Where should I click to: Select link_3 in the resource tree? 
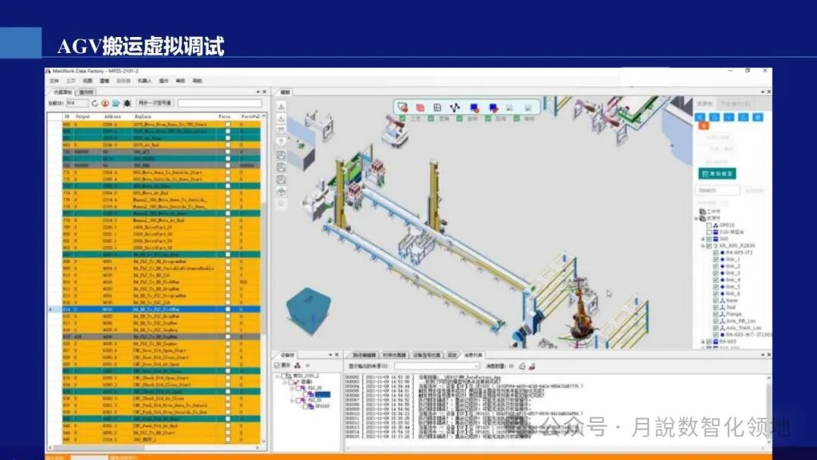pos(732,273)
